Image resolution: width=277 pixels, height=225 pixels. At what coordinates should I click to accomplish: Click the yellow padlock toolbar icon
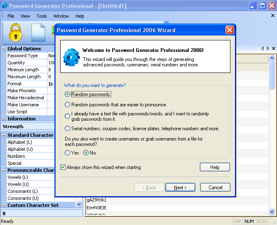point(16,33)
